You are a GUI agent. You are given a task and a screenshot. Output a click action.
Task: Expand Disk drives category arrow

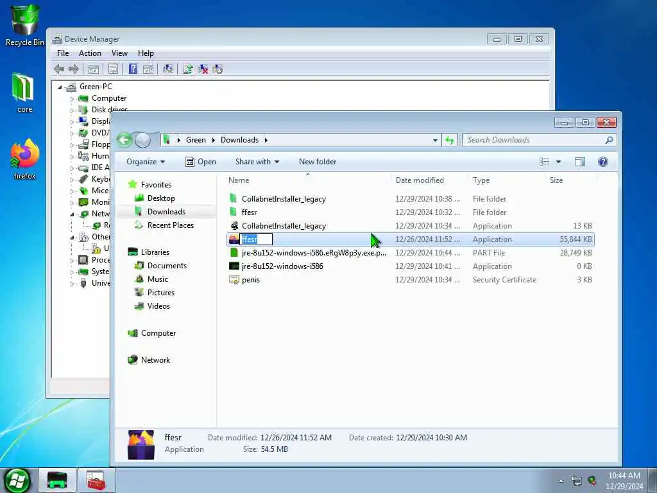[72, 110]
